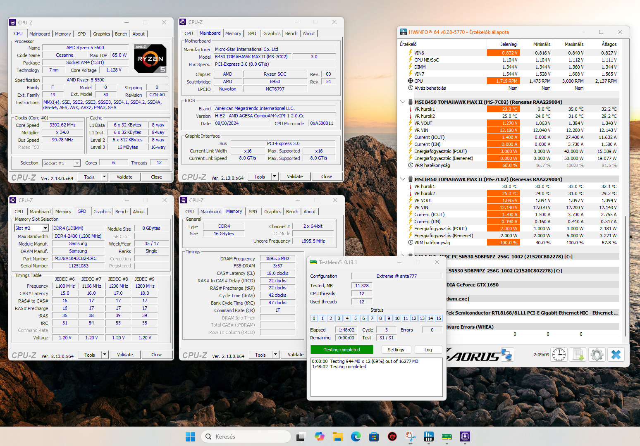
Task: Open SPD tab in CPU-Z Mainboard window
Action: pyautogui.click(x=252, y=33)
